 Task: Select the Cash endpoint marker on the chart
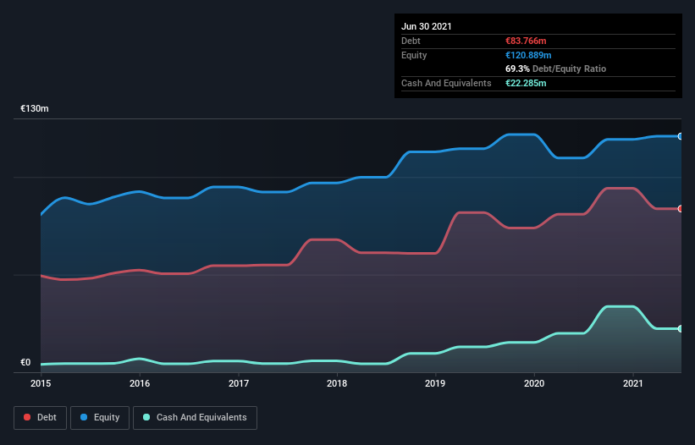click(681, 328)
